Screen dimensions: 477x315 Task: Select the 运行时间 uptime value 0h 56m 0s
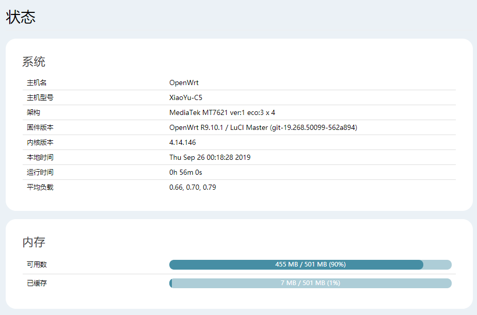tap(186, 172)
